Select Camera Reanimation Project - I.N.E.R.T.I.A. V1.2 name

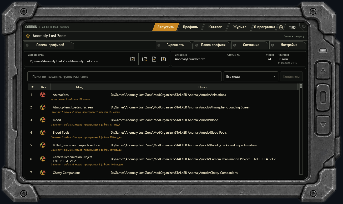74,159
